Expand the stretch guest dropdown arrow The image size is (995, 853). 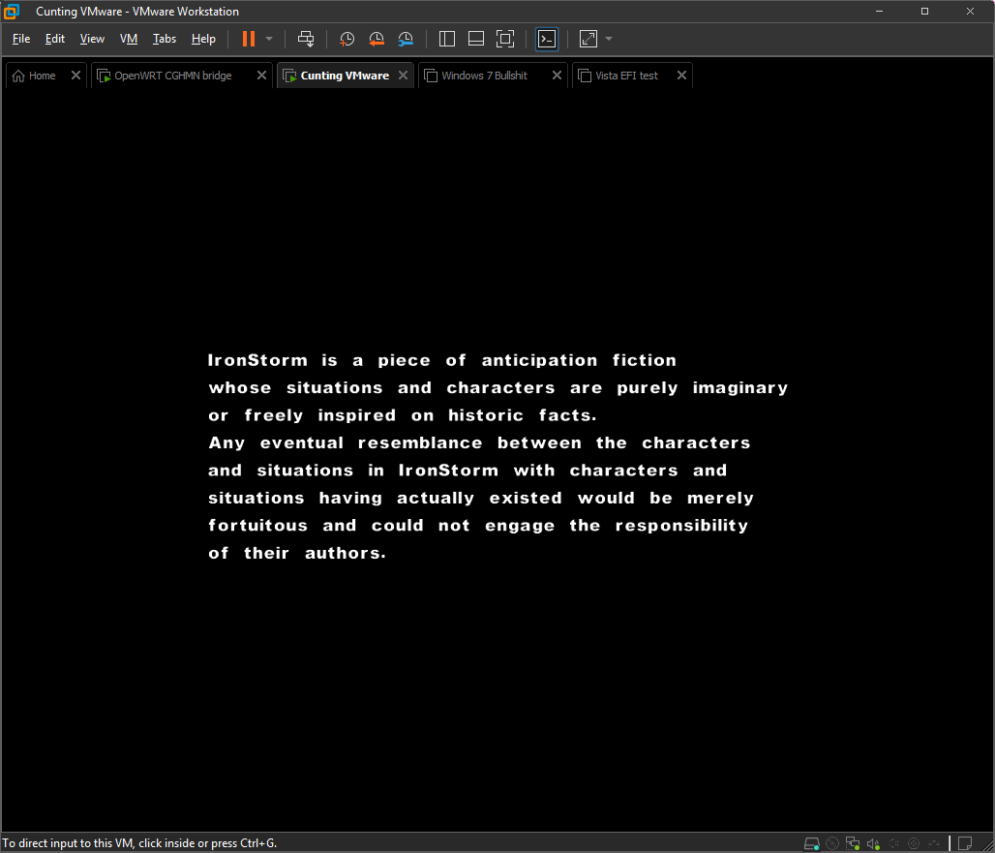pos(609,39)
